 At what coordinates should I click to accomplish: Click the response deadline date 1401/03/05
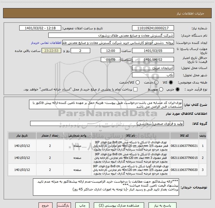point(153,51)
